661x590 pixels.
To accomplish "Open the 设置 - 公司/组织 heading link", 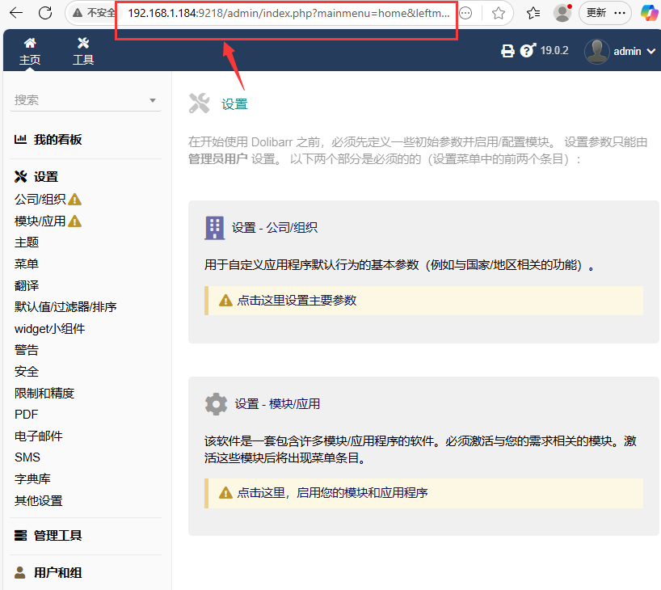I will (x=275, y=228).
